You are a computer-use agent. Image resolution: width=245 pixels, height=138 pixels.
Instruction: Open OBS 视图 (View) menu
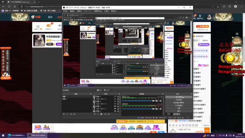(79, 11)
